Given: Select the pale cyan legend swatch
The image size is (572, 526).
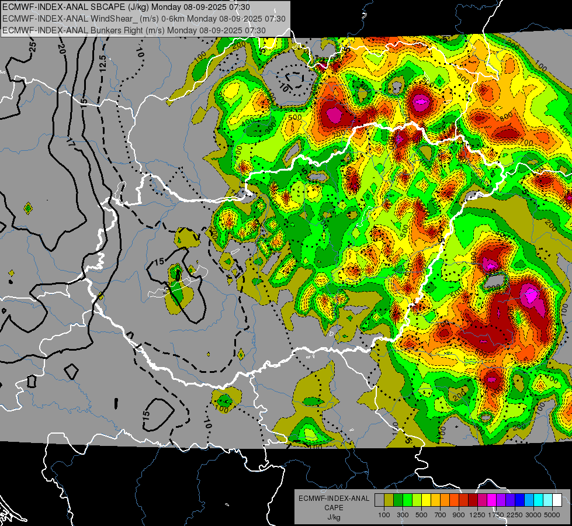Looking at the screenshot, I should click(x=548, y=500).
